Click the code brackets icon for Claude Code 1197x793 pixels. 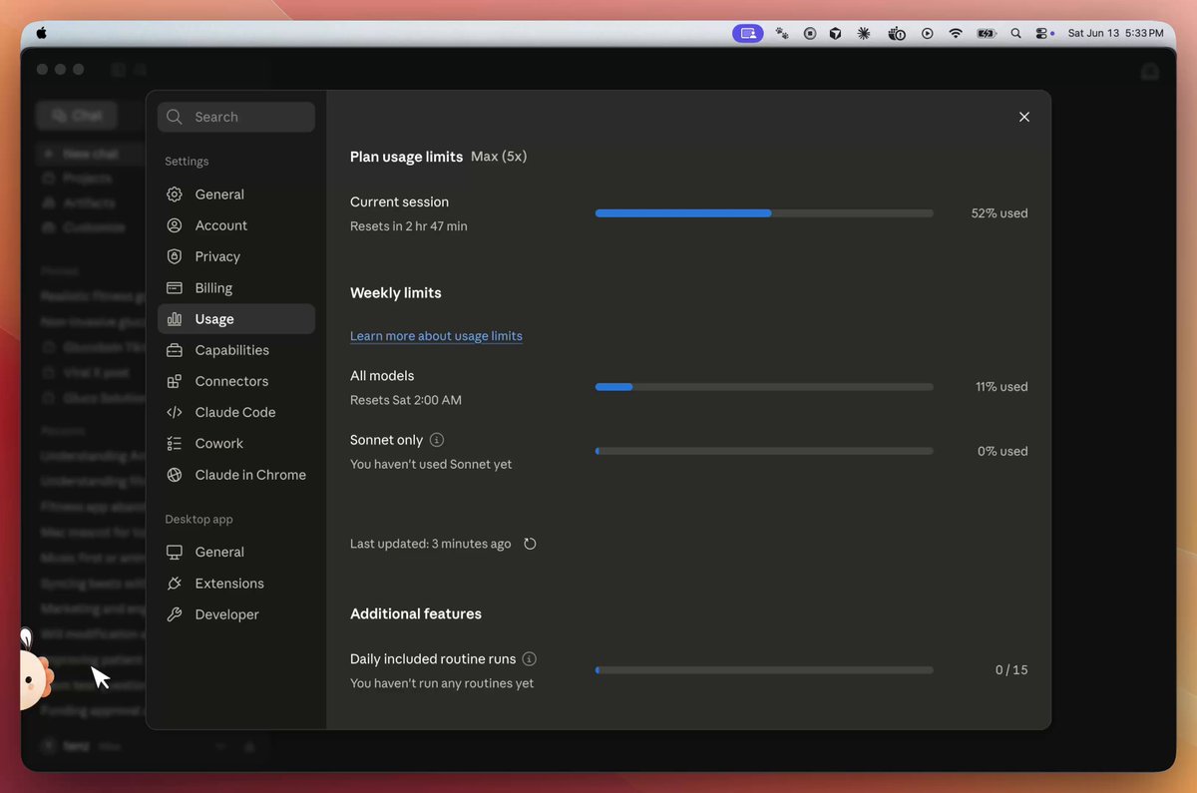click(175, 412)
